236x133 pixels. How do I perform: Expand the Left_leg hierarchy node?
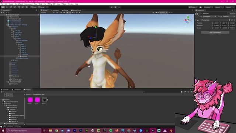11,31
